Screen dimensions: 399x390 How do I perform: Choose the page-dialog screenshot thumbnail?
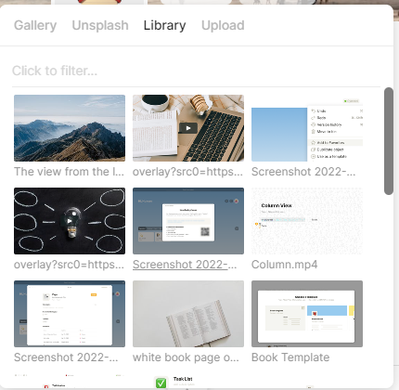tap(70, 314)
